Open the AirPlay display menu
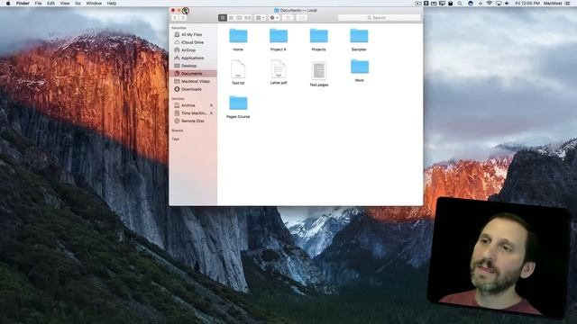 point(499,4)
